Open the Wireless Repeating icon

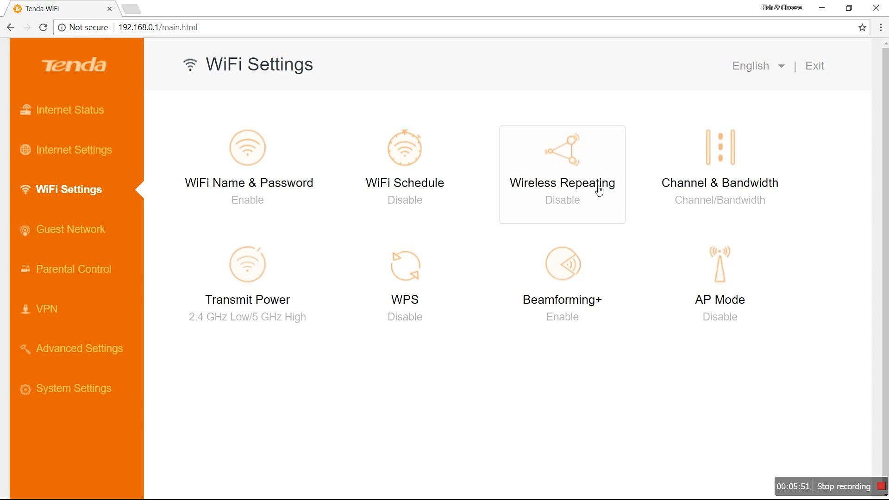[x=562, y=150]
